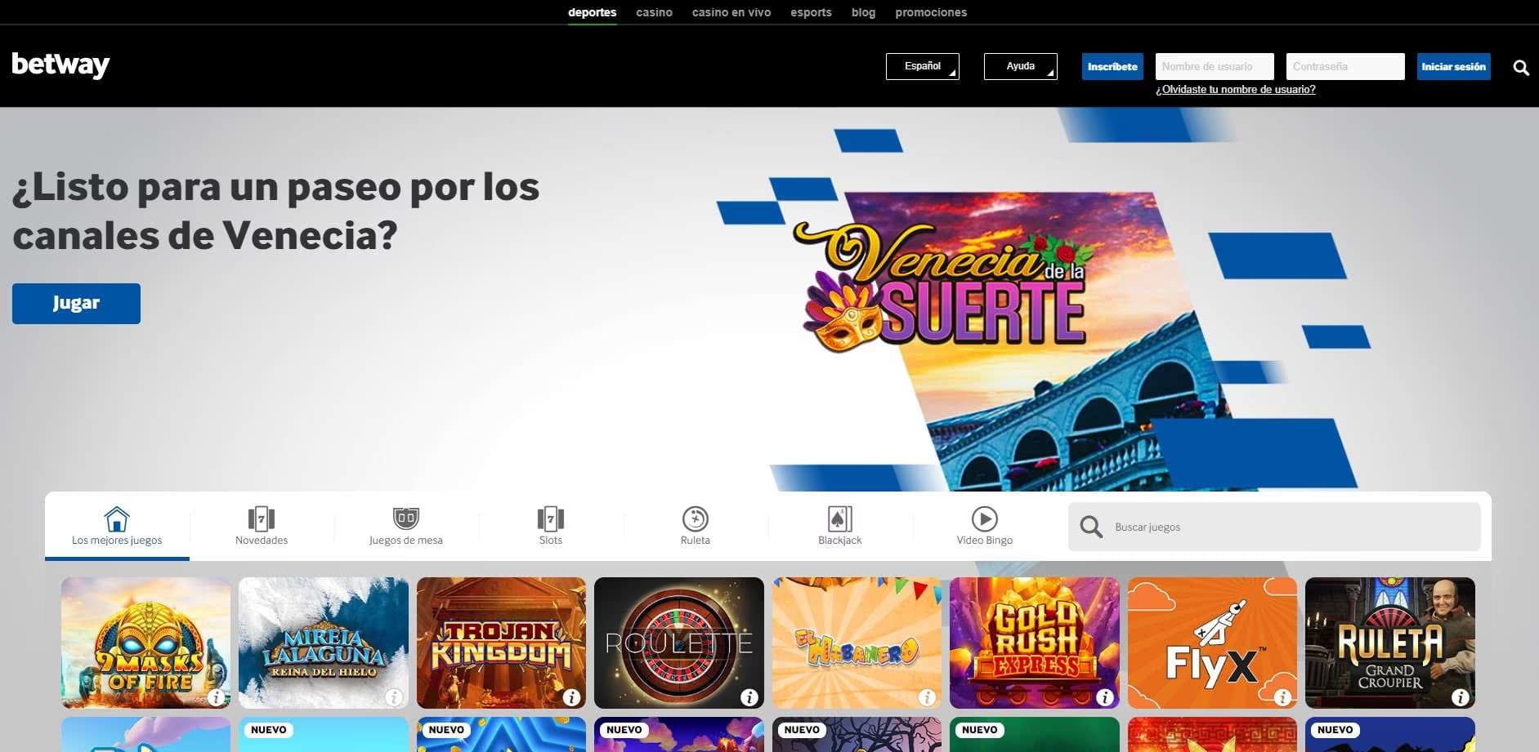Select the Ruleta wheel icon
This screenshot has width=1539, height=752.
click(x=695, y=518)
